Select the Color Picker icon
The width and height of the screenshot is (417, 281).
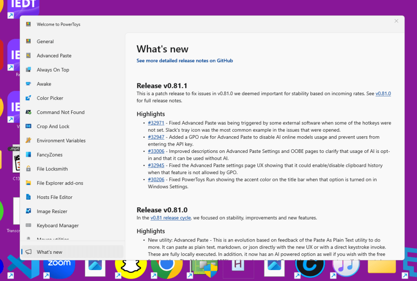tap(29, 98)
